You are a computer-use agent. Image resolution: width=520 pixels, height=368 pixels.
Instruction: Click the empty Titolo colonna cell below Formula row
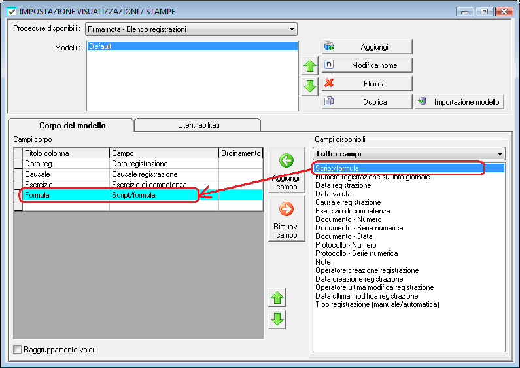click(x=66, y=206)
